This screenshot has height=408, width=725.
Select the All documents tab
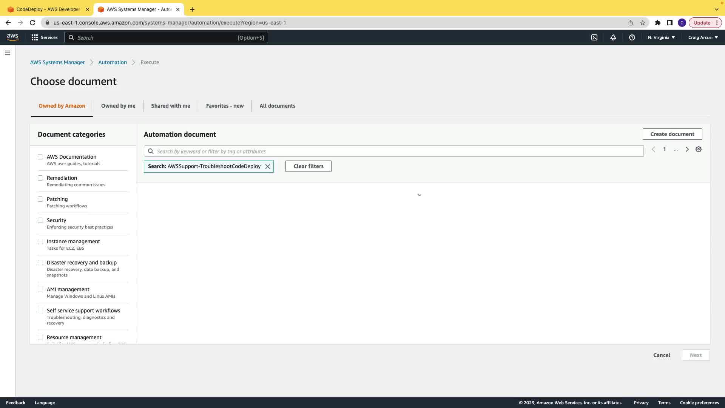277,106
